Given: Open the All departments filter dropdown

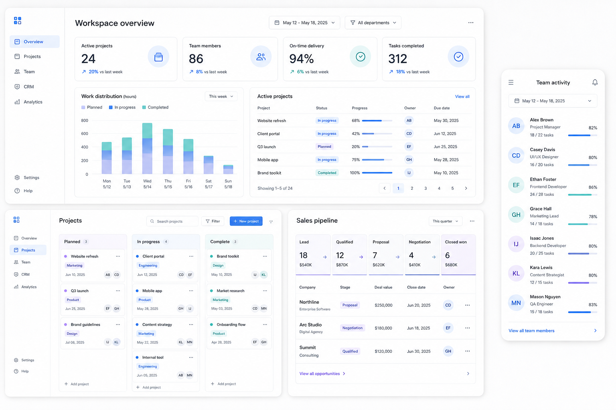Looking at the screenshot, I should 373,23.
